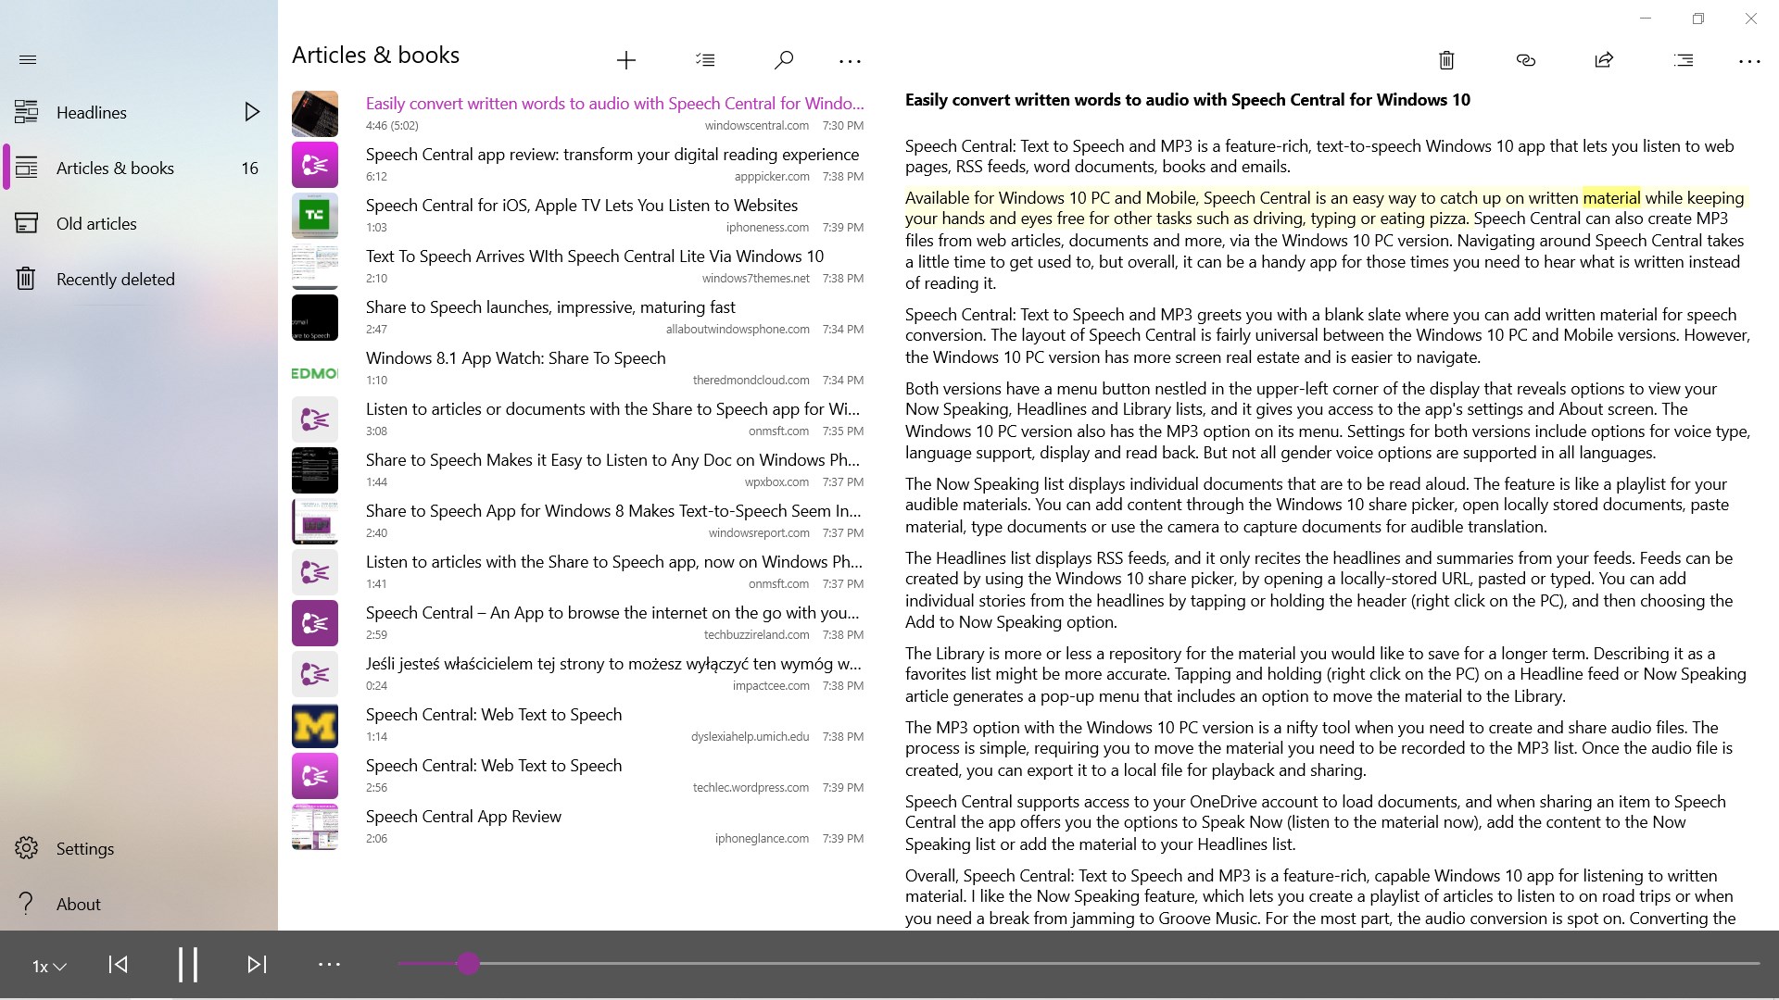
Task: Click the iphoneglance.com article thumbnail
Action: pyautogui.click(x=315, y=827)
